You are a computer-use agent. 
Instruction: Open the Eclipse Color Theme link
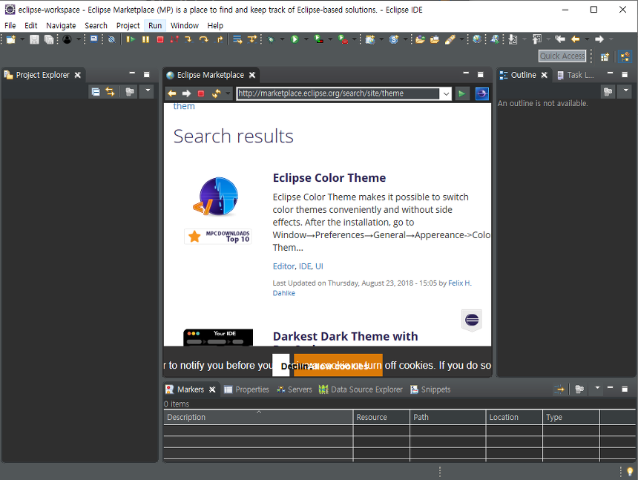329,178
